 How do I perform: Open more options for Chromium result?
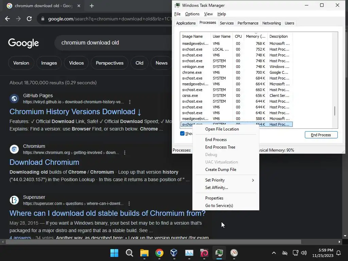[124, 153]
